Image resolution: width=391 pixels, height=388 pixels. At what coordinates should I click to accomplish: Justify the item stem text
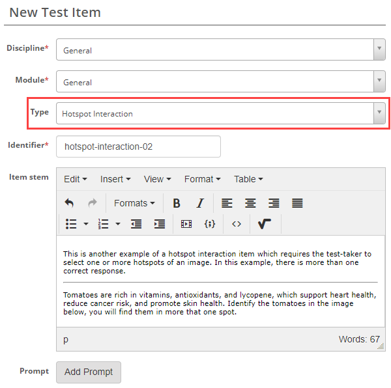(297, 203)
